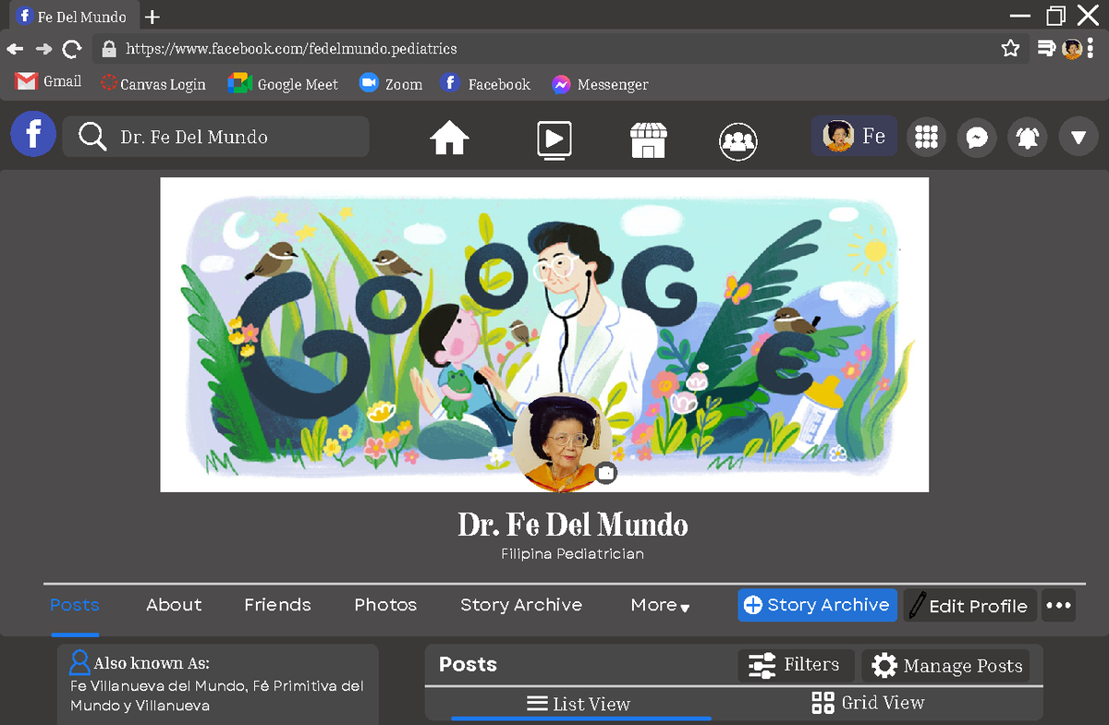Viewport: 1109px width, 725px height.
Task: Click the browser address bar
Action: [x=370, y=49]
